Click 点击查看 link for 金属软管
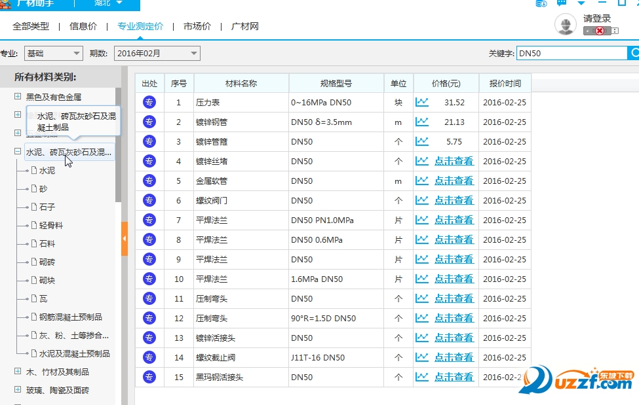Screen dimensions: 639x405 coord(454,181)
